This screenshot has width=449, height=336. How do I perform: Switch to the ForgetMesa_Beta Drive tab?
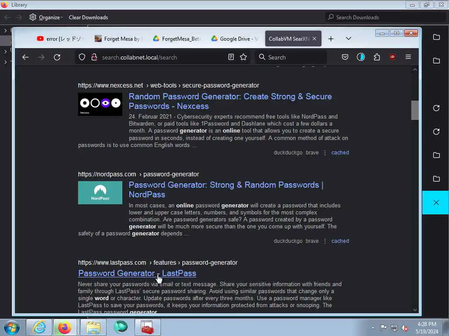coord(177,38)
